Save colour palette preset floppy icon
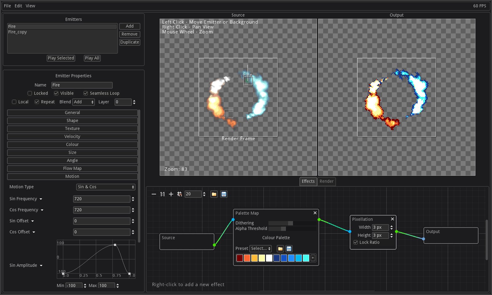Screen dimensions: 492x295 pos(289,249)
